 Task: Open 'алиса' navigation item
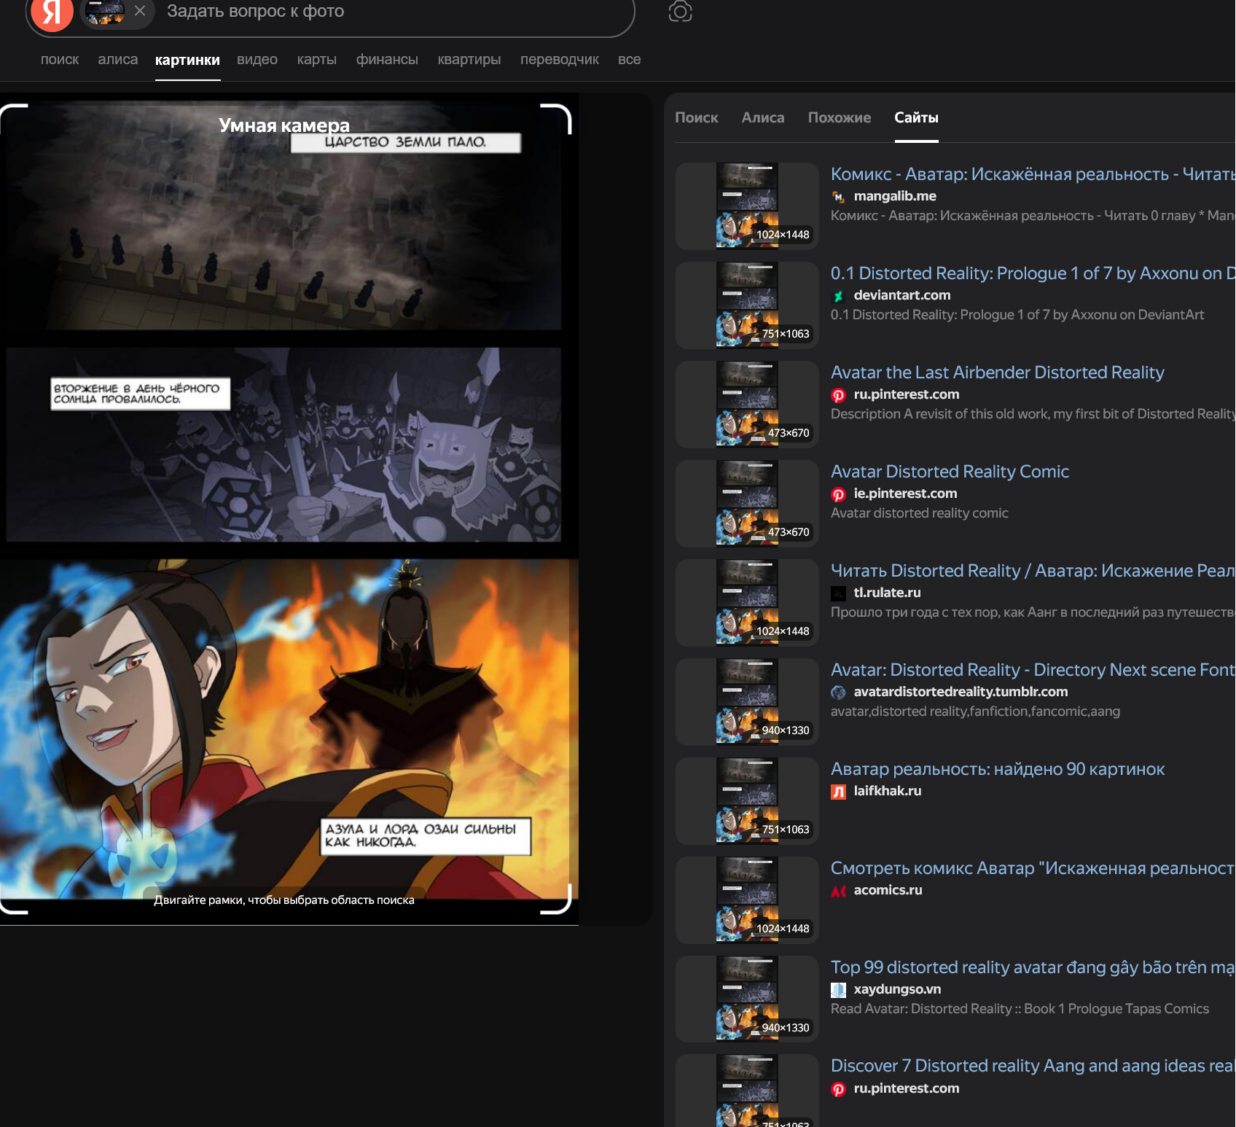click(118, 60)
